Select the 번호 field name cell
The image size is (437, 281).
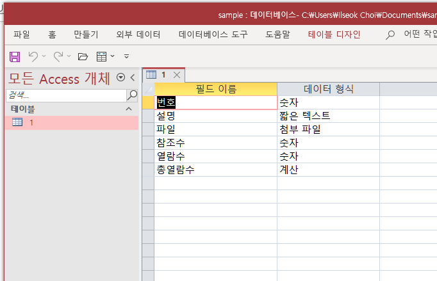pyautogui.click(x=216, y=102)
